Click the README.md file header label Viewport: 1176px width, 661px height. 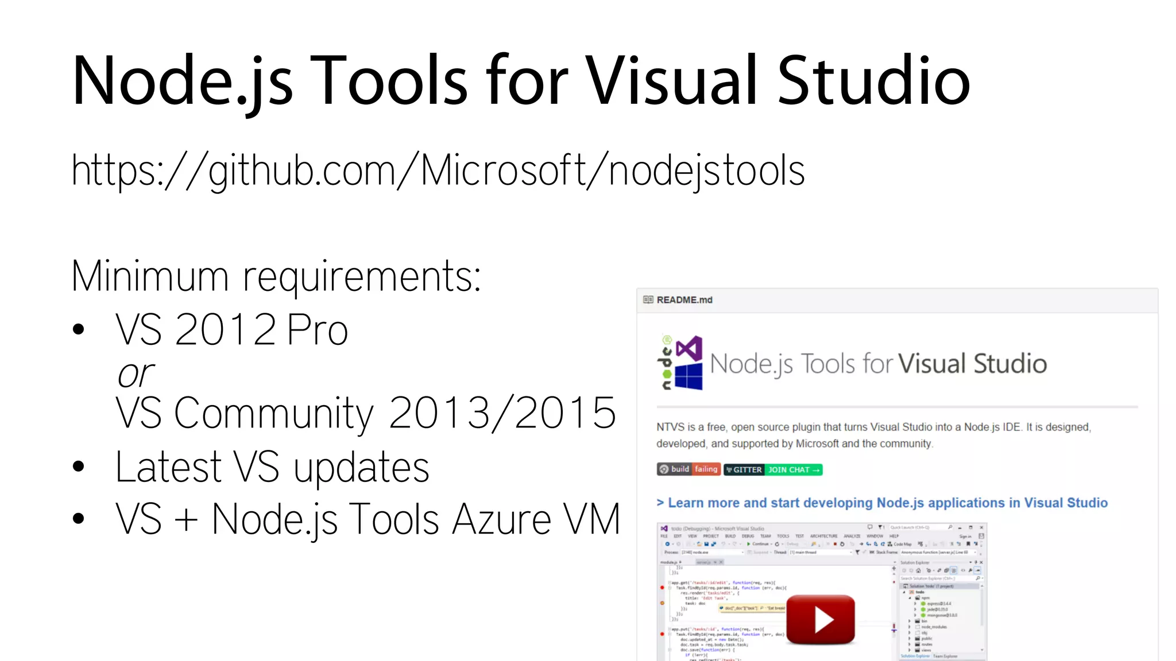(684, 300)
